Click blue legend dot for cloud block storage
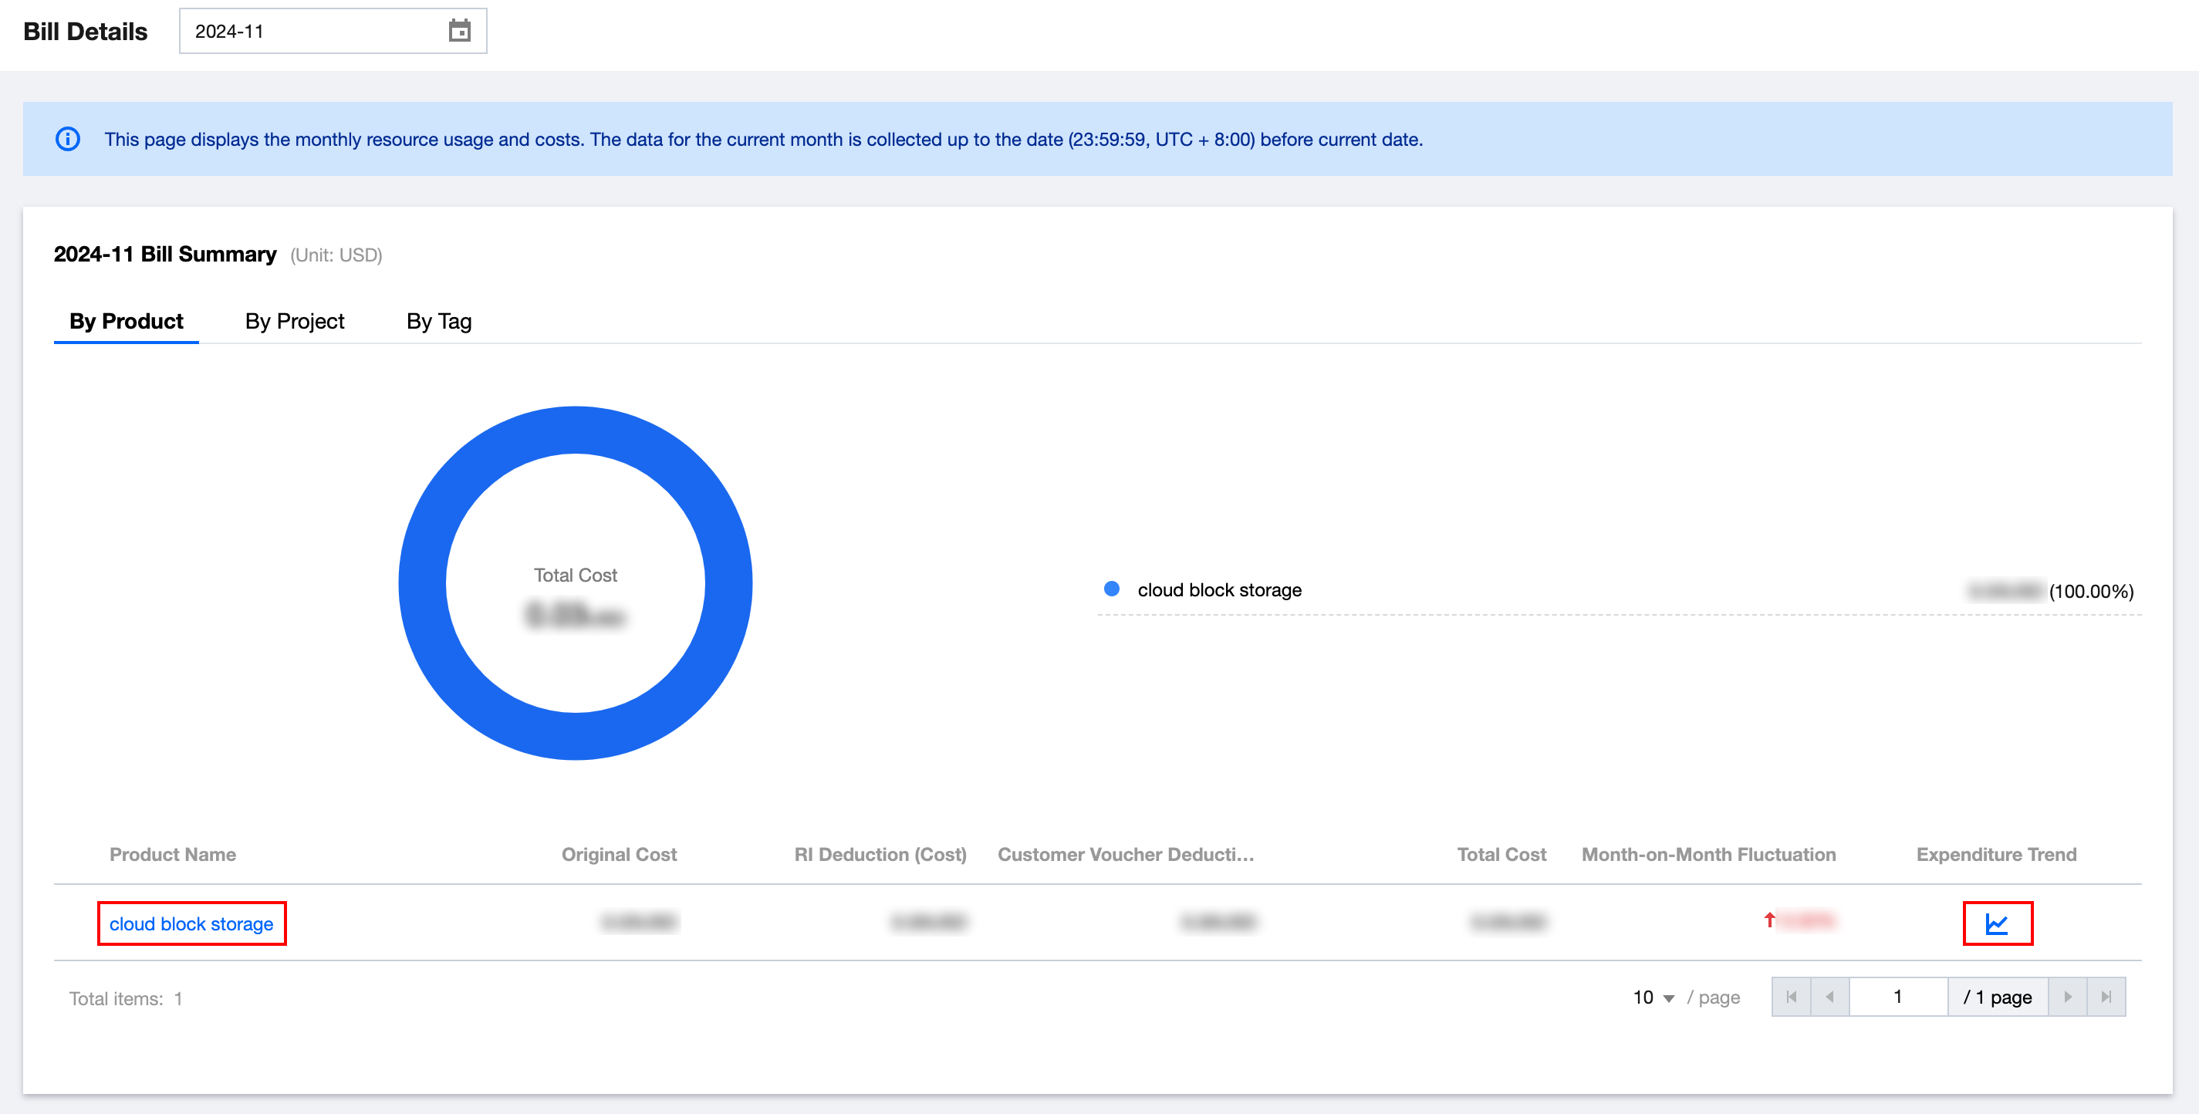 [1111, 589]
